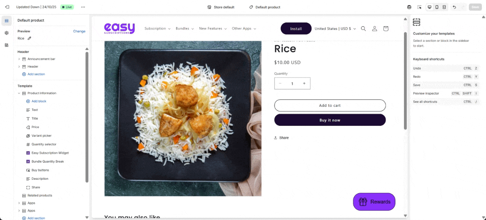
Task: Open the Subscription menu
Action: tap(157, 28)
